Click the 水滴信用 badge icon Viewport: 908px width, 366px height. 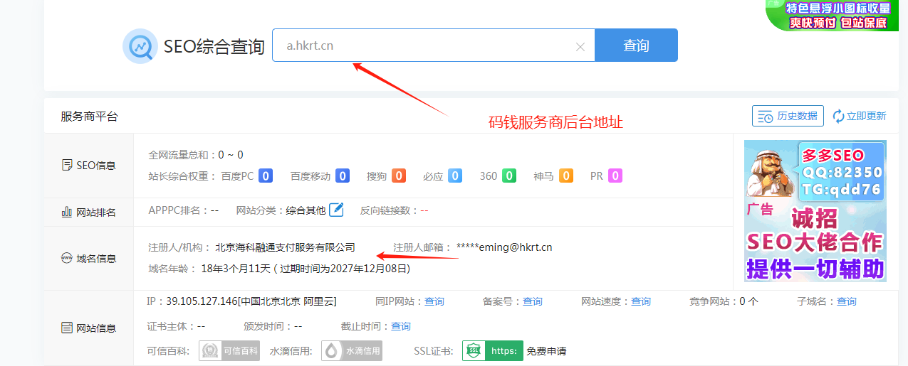[351, 350]
